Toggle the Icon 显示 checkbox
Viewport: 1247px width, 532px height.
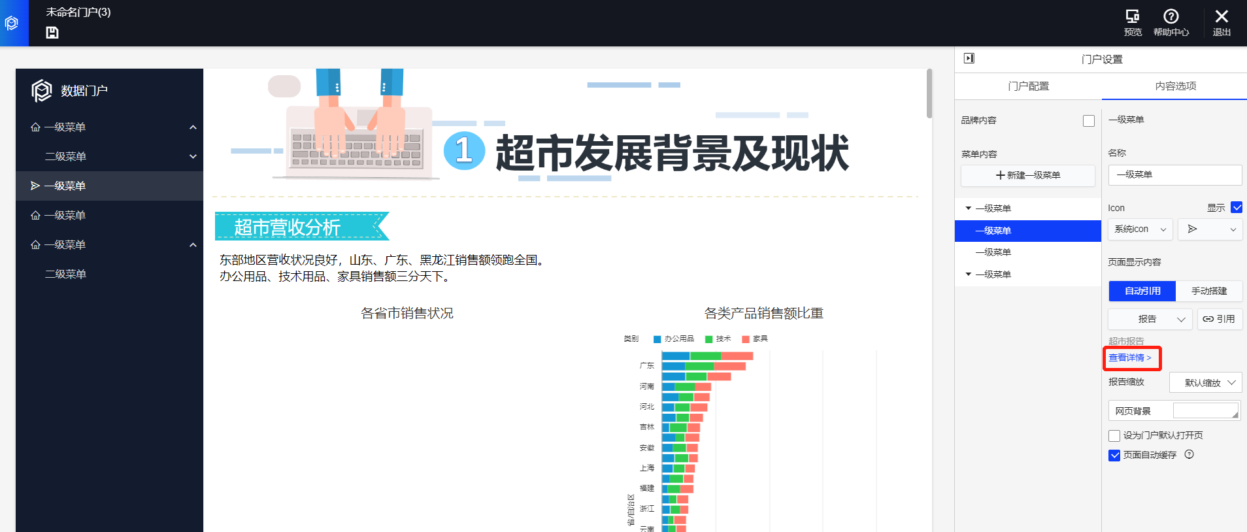[x=1237, y=207]
